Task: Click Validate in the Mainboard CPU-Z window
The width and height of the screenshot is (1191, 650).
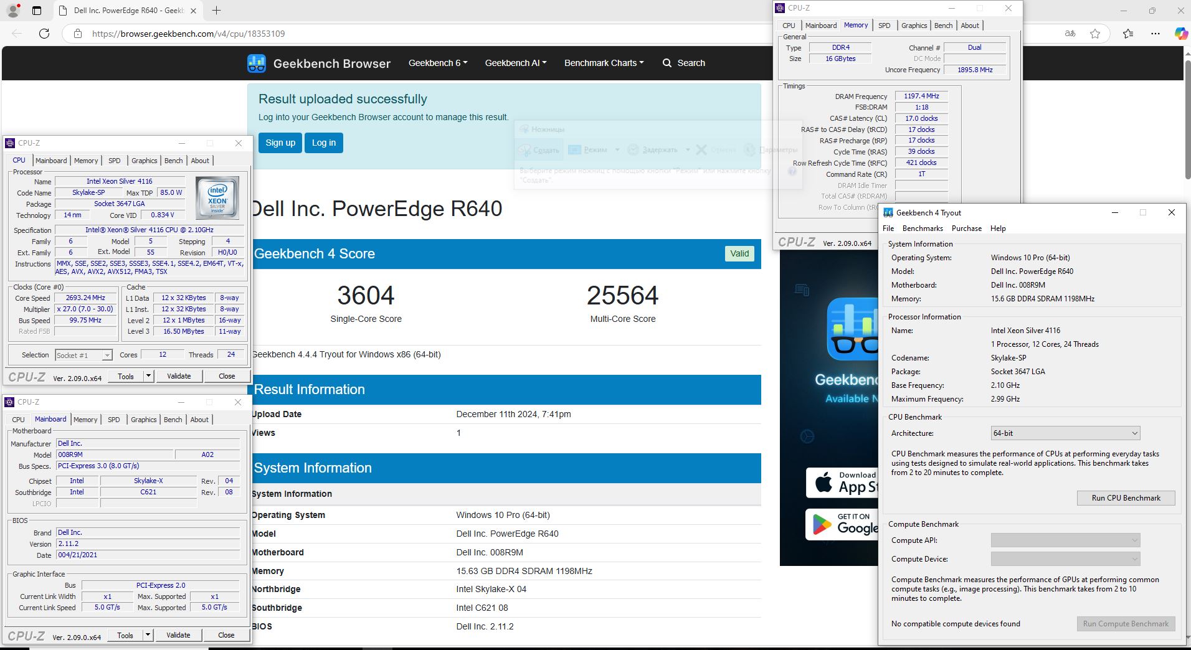Action: pos(178,635)
